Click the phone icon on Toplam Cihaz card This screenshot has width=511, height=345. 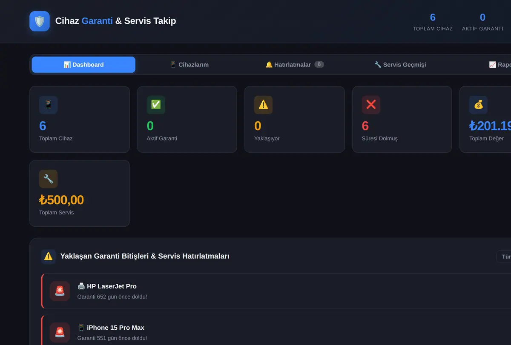[x=49, y=105]
